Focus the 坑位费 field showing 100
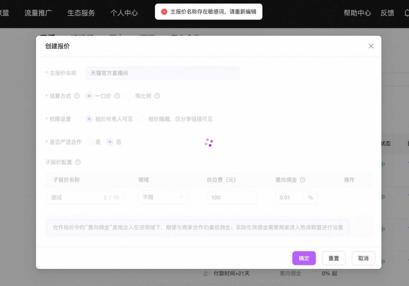The height and width of the screenshot is (286, 409). pyautogui.click(x=232, y=197)
